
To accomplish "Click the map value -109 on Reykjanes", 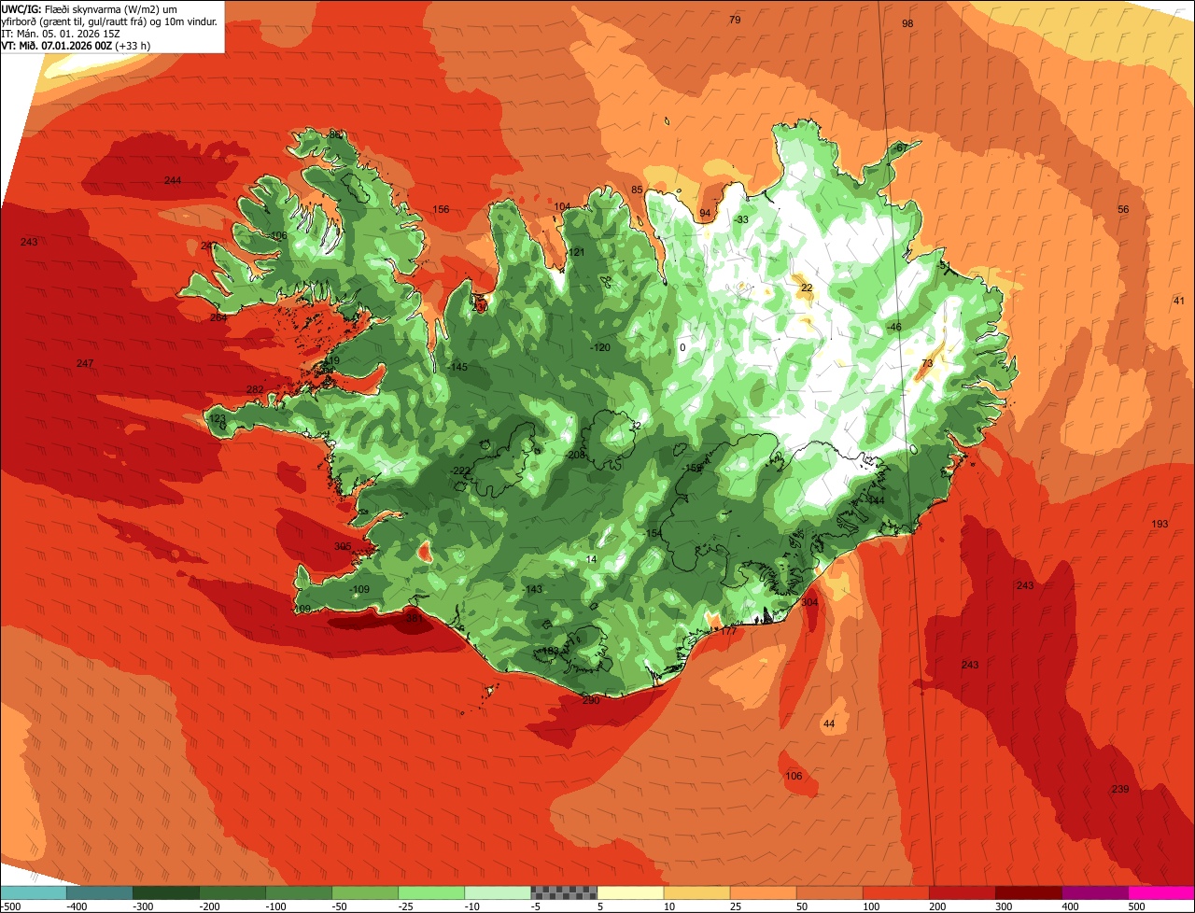I will pyautogui.click(x=359, y=589).
